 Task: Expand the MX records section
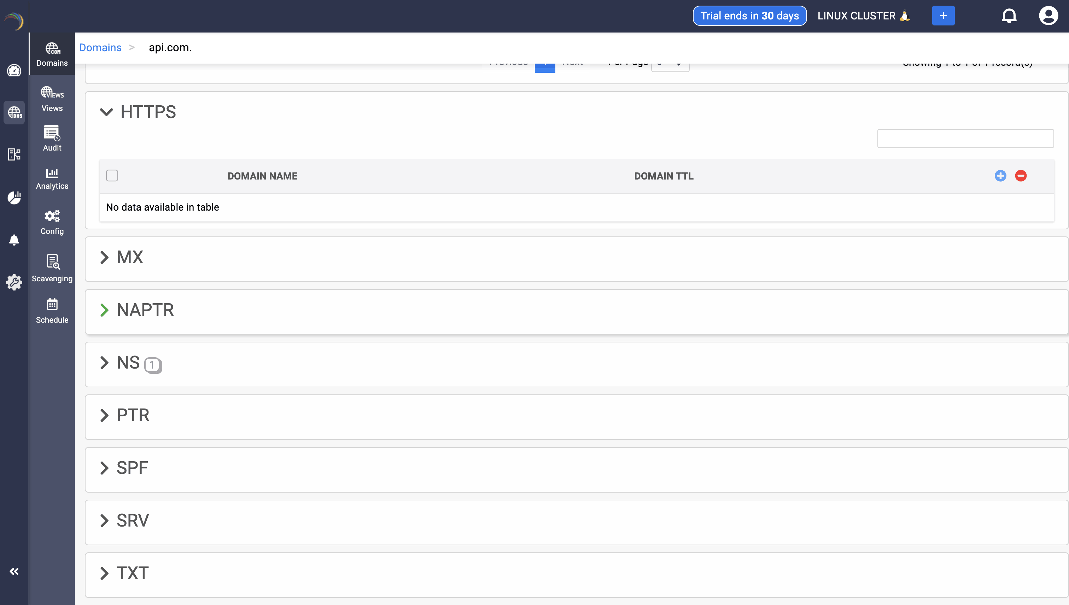tap(104, 257)
